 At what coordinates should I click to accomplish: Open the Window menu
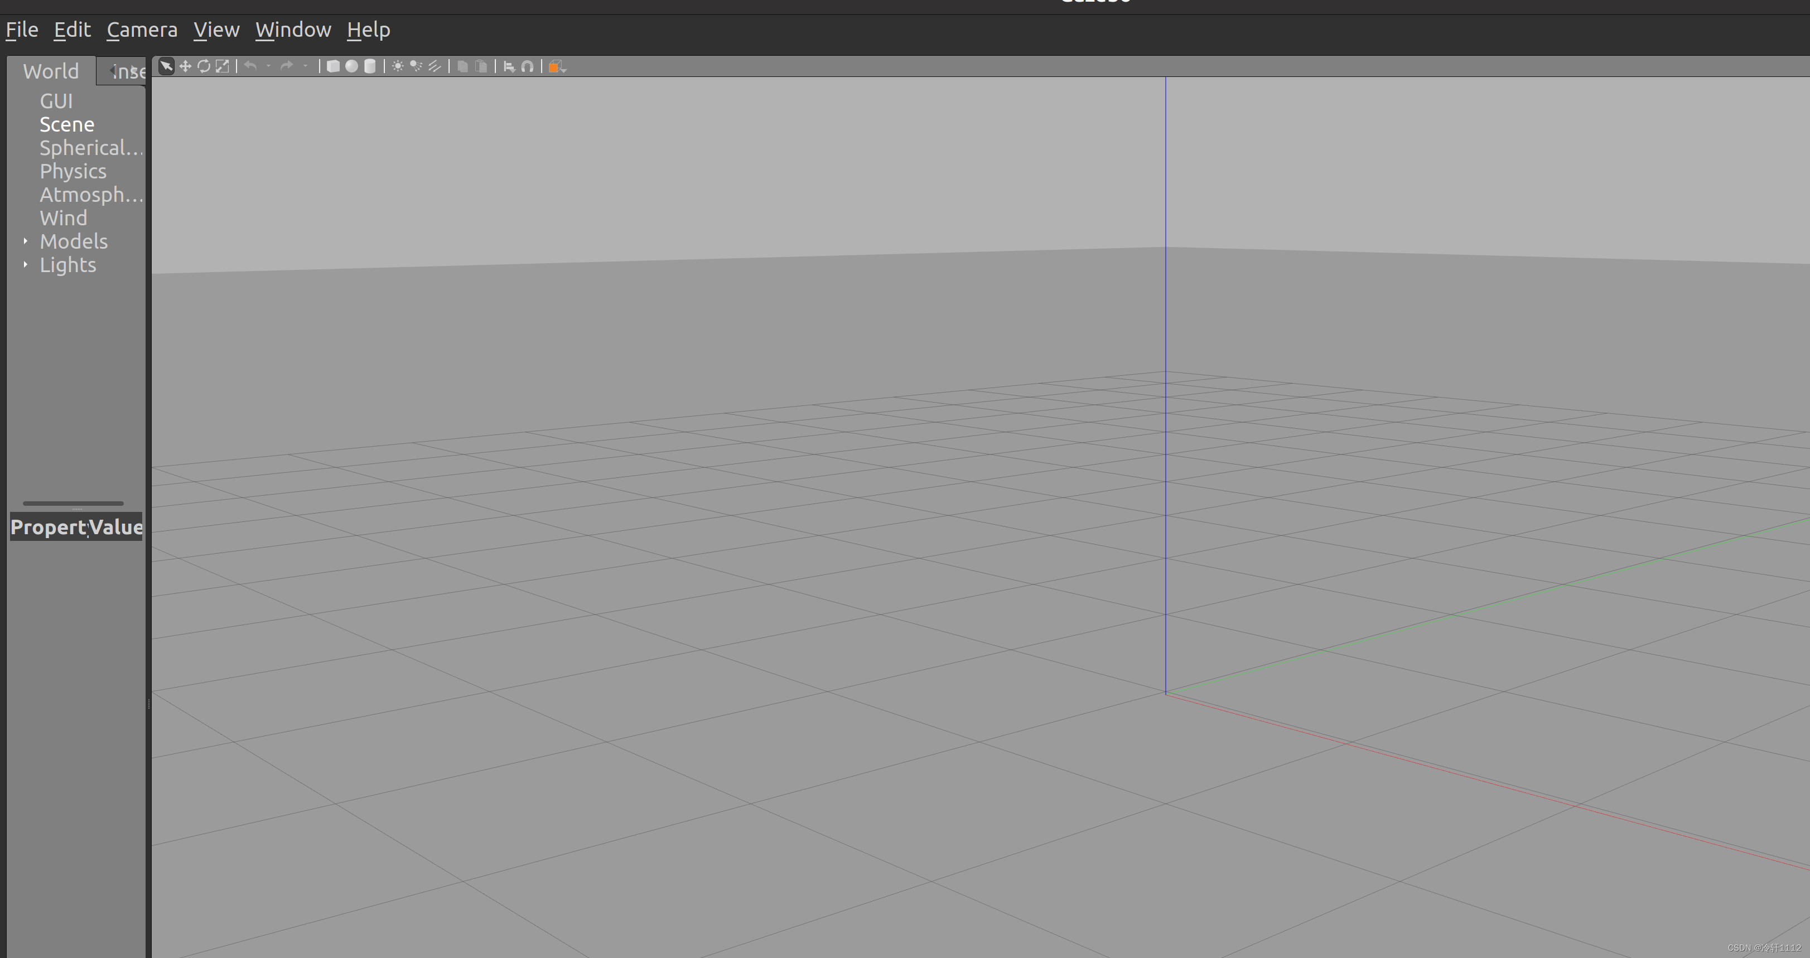click(293, 30)
